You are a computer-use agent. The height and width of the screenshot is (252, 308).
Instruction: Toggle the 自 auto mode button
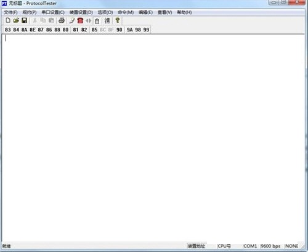[97, 20]
